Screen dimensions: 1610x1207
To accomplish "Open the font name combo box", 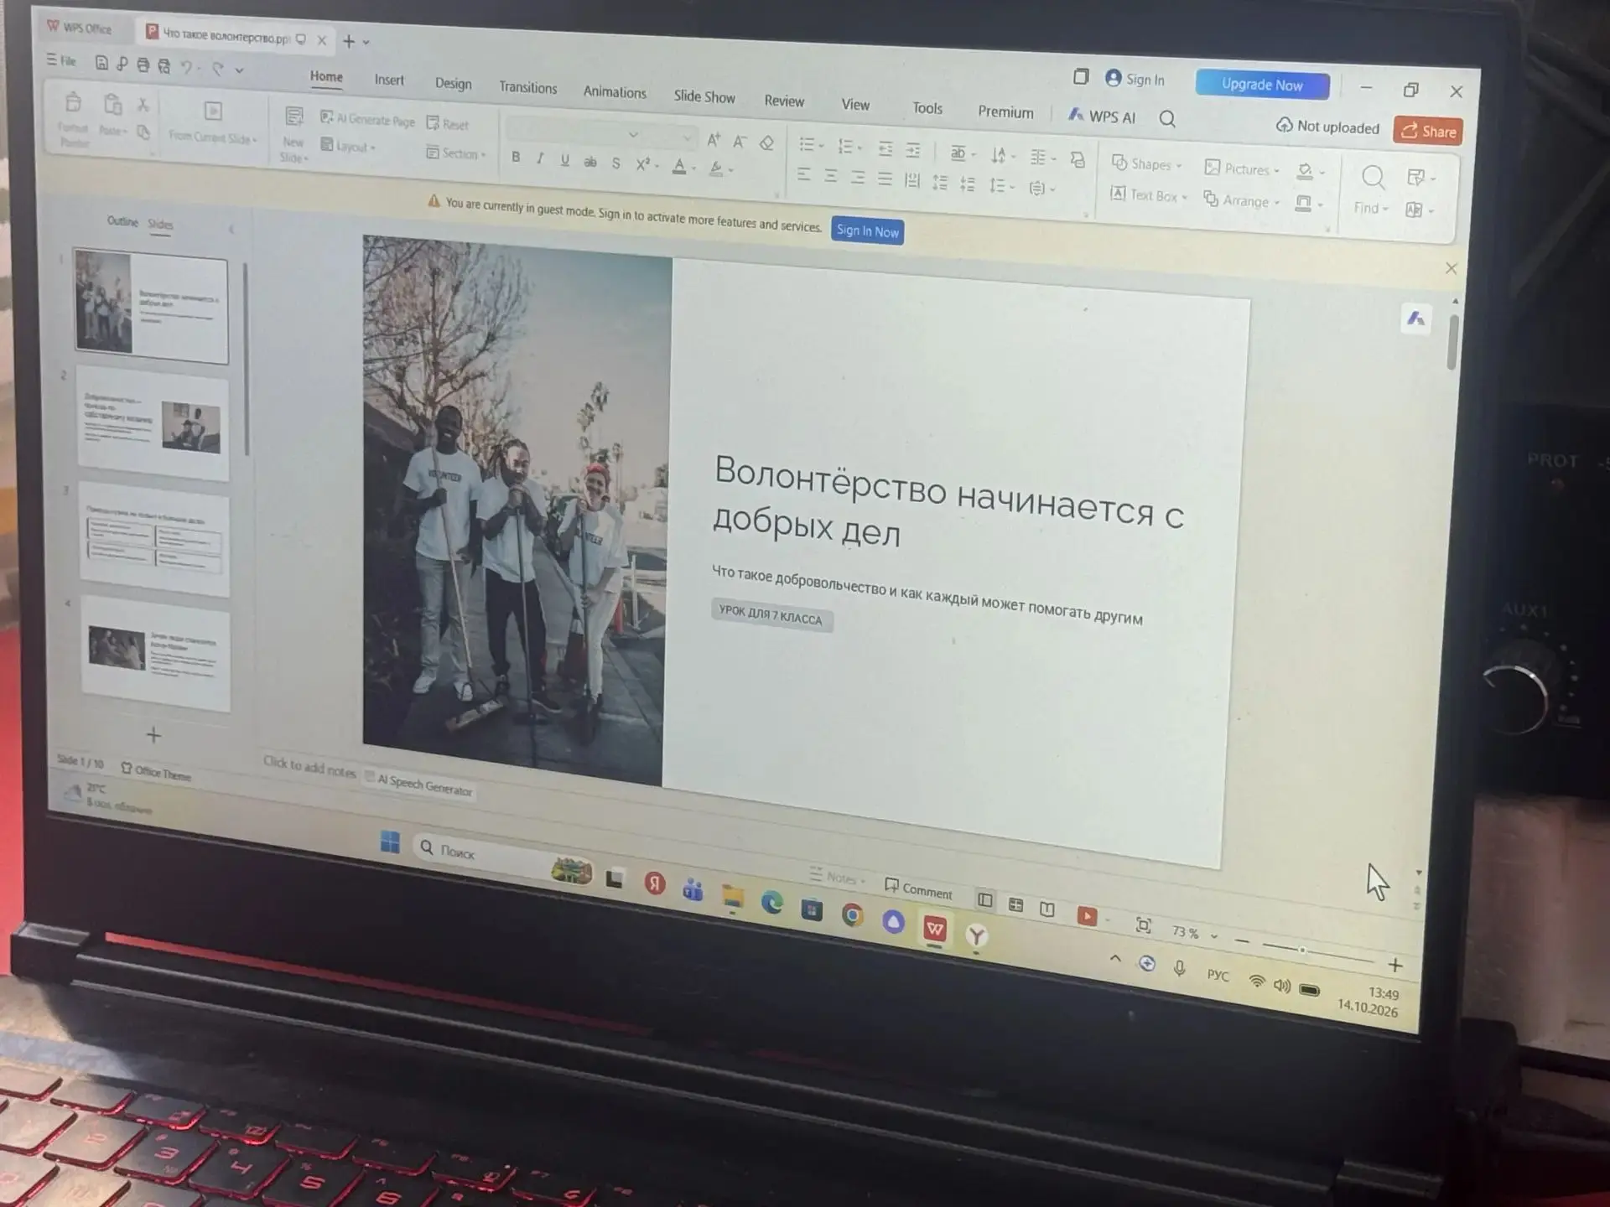I will [x=574, y=132].
